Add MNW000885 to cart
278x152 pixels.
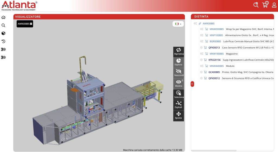(x=207, y=29)
